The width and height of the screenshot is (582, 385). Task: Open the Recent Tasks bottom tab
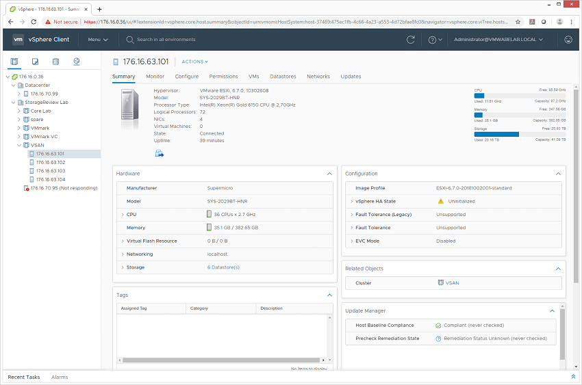point(24,377)
